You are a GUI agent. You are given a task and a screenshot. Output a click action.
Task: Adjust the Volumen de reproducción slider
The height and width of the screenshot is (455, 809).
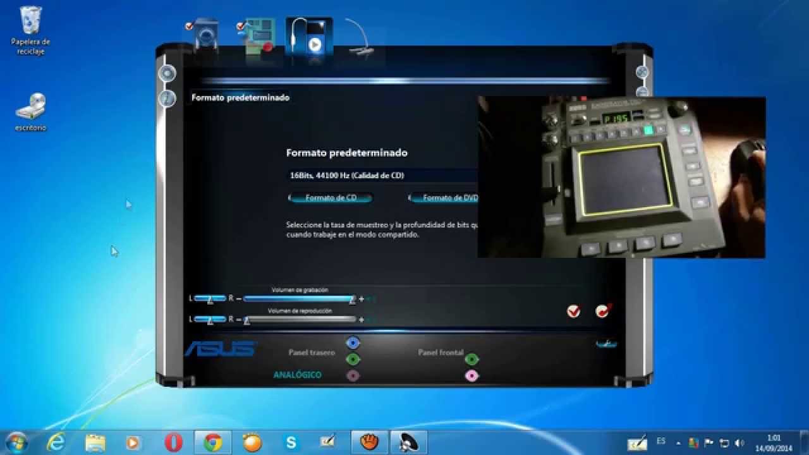(299, 319)
